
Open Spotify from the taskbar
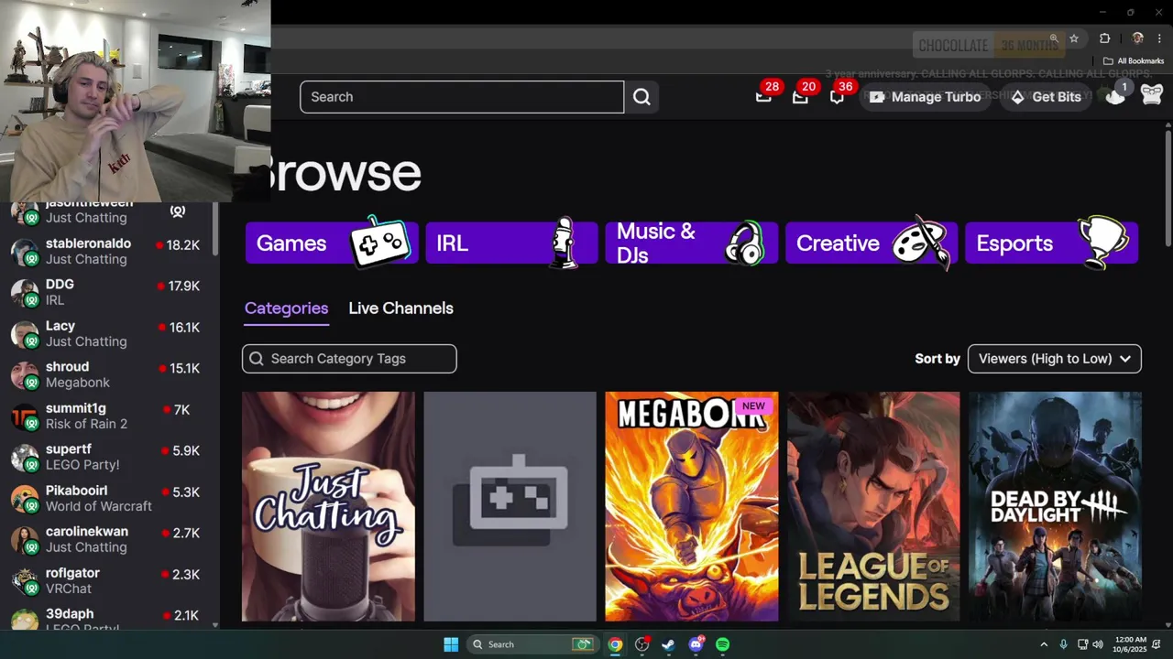click(x=722, y=644)
